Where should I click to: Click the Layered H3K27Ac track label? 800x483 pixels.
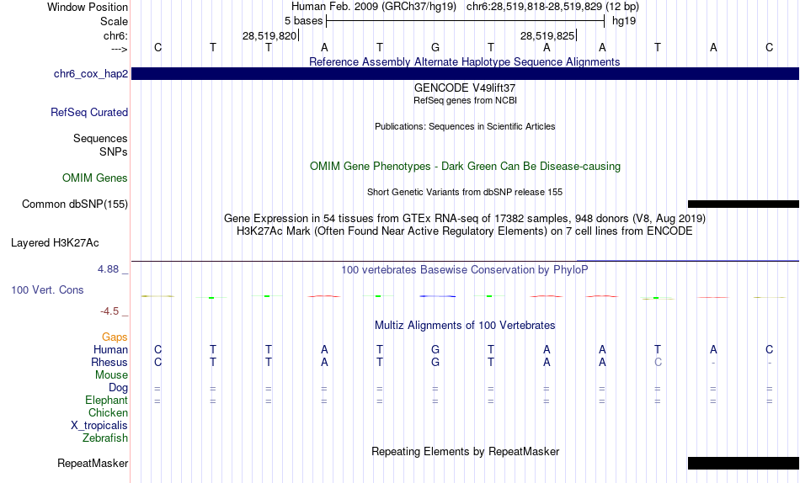coord(55,243)
